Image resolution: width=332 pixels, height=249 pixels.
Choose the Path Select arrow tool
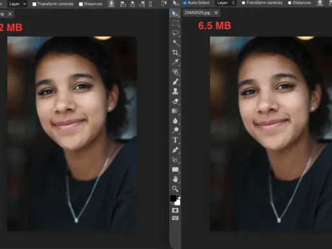click(x=175, y=160)
